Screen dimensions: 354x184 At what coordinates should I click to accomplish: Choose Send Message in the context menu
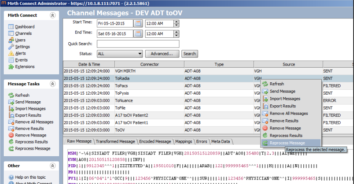click(x=291, y=91)
